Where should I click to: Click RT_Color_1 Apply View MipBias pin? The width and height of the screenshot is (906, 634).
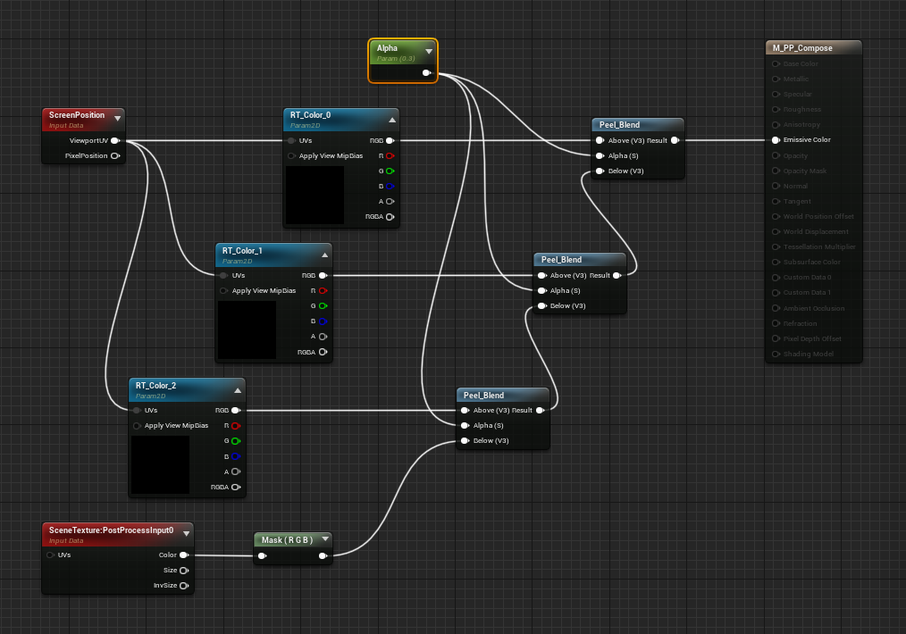click(x=223, y=290)
